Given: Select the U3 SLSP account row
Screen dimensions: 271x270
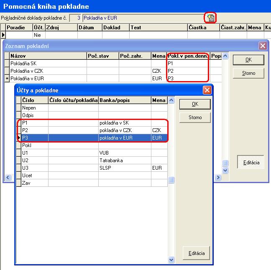Looking at the screenshot, I should tap(91, 168).
